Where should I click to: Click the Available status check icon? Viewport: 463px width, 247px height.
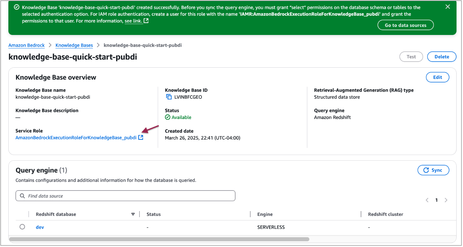(x=168, y=117)
